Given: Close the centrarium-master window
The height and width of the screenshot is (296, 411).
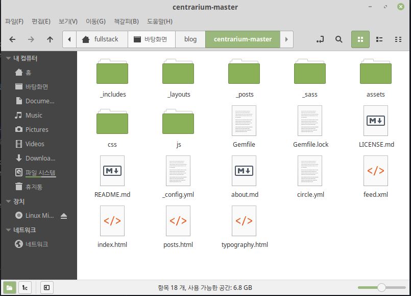Looking at the screenshot, I should pyautogui.click(x=400, y=7).
